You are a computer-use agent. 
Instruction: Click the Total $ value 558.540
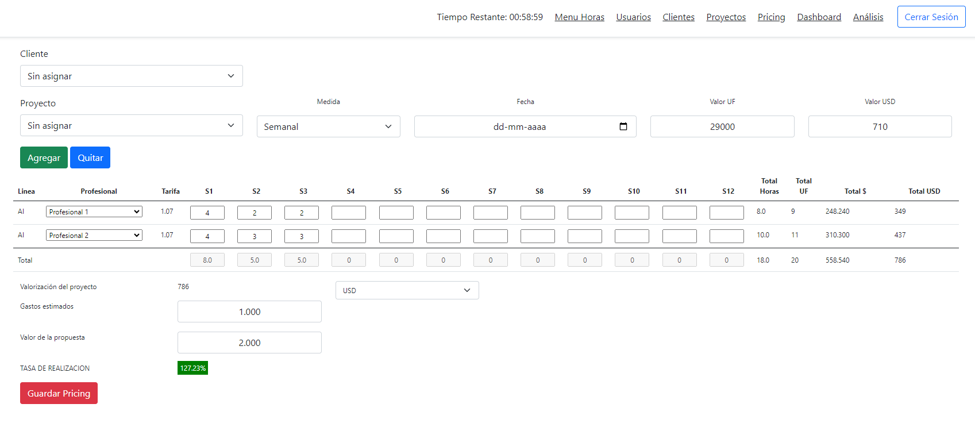point(838,260)
